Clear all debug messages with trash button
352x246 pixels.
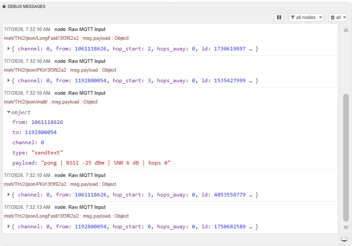point(336,17)
